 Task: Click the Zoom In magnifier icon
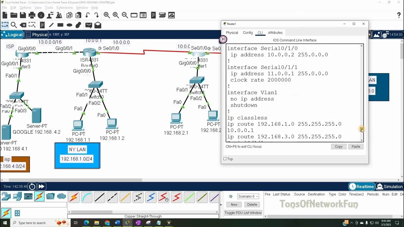click(x=107, y=15)
